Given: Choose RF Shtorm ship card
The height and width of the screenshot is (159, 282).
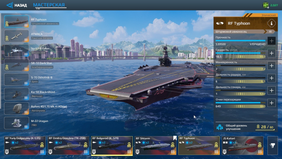Looking at the screenshot, I should pos(156,145).
